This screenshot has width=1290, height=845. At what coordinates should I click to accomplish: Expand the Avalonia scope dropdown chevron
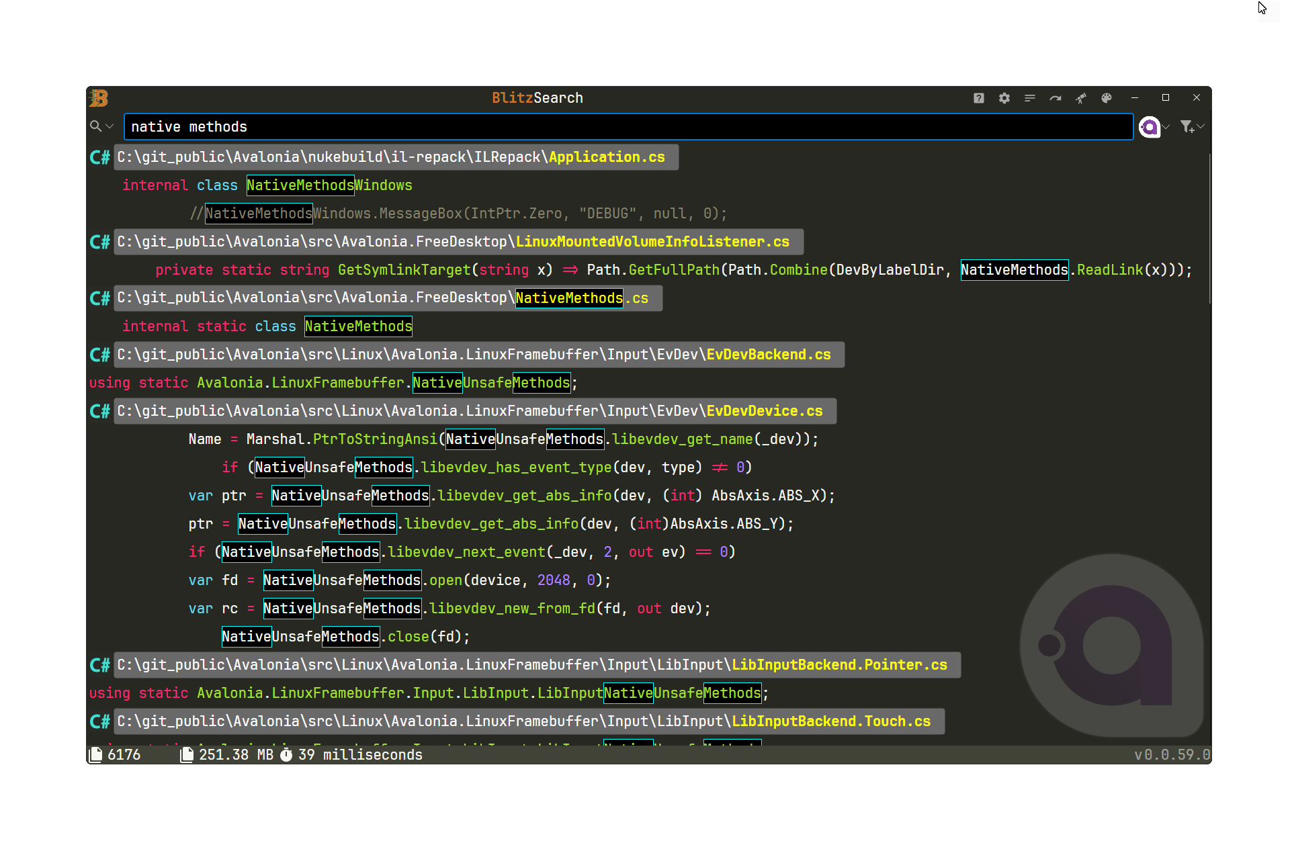[x=1166, y=126]
